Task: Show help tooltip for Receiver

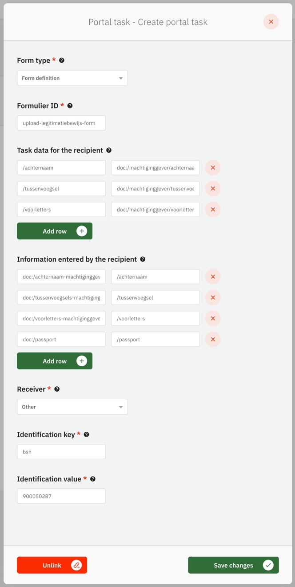Action: pyautogui.click(x=57, y=389)
